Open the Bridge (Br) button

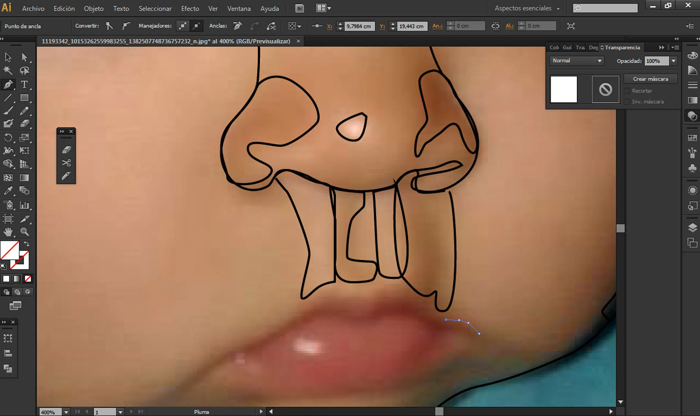point(300,8)
